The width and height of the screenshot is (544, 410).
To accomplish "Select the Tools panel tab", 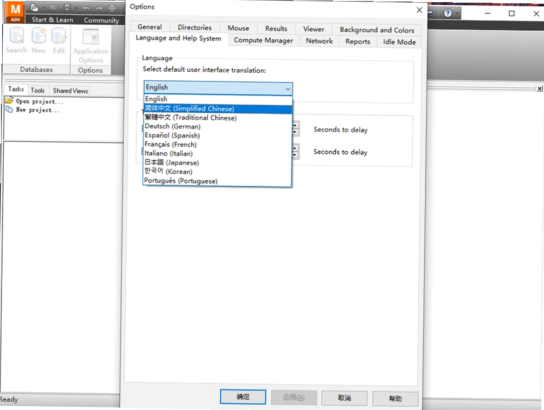I will [x=37, y=90].
